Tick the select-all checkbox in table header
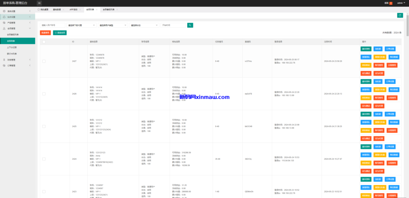409x198 pixels. click(44, 42)
